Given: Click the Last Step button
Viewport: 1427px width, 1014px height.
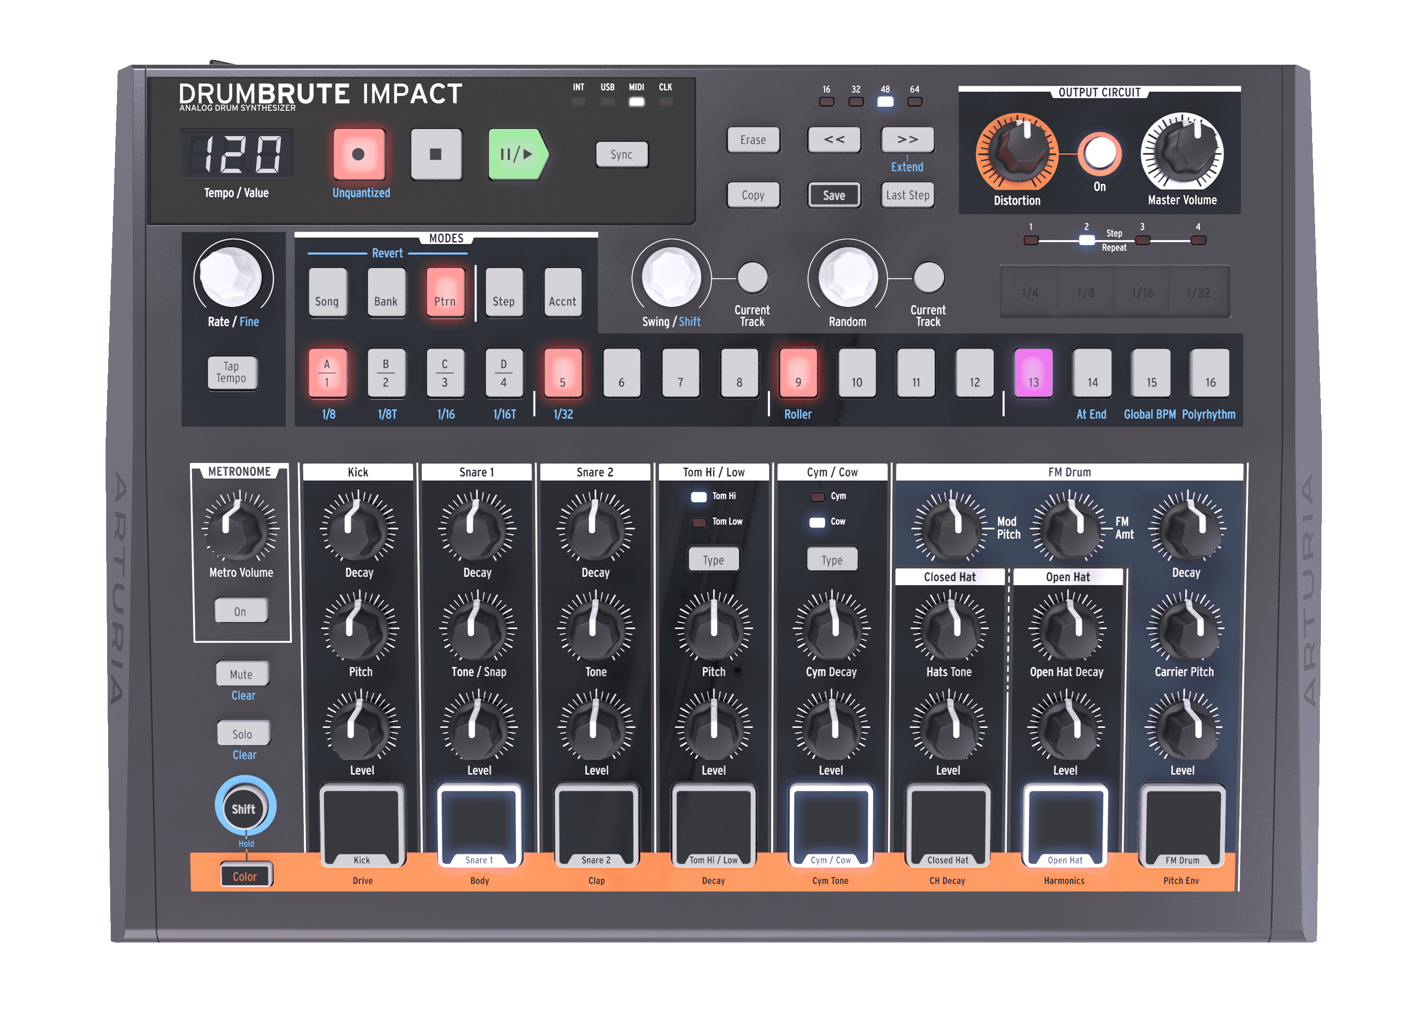Looking at the screenshot, I should pos(908,195).
